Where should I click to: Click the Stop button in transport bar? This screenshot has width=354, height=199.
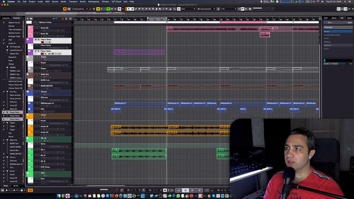click(186, 190)
